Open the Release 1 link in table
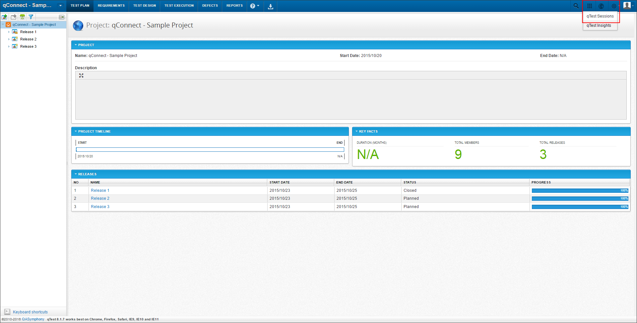637x323 pixels. click(x=100, y=190)
